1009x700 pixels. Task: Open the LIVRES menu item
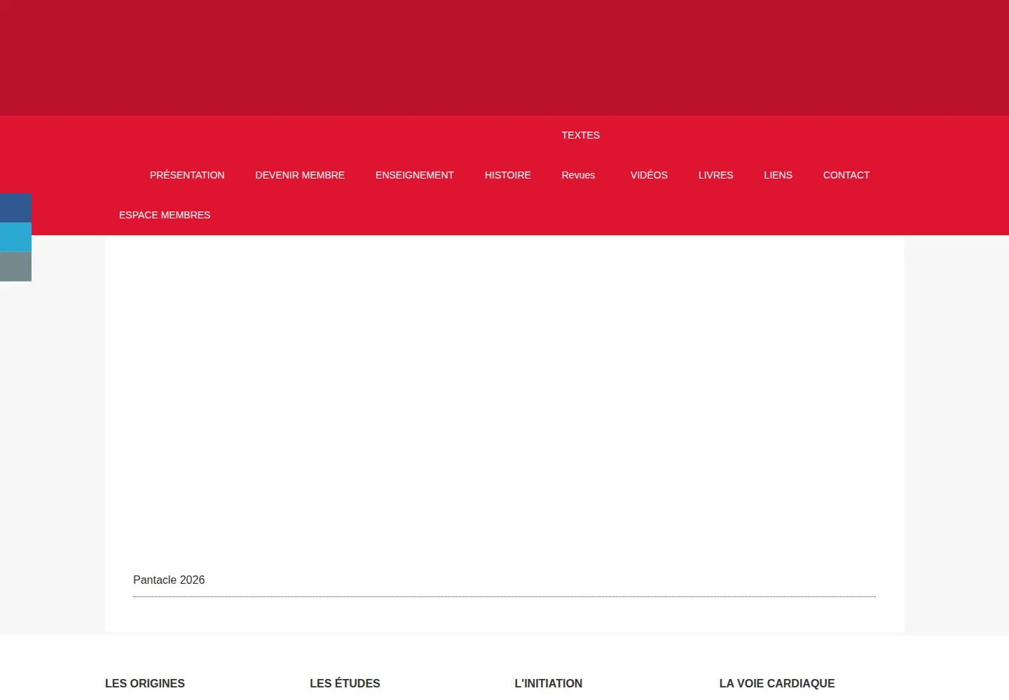715,175
